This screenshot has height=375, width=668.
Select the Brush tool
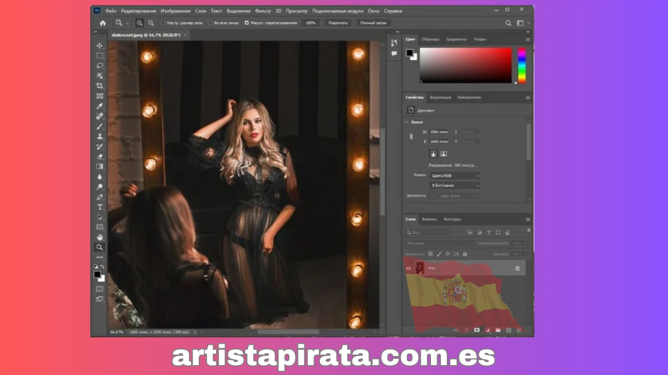pos(100,127)
